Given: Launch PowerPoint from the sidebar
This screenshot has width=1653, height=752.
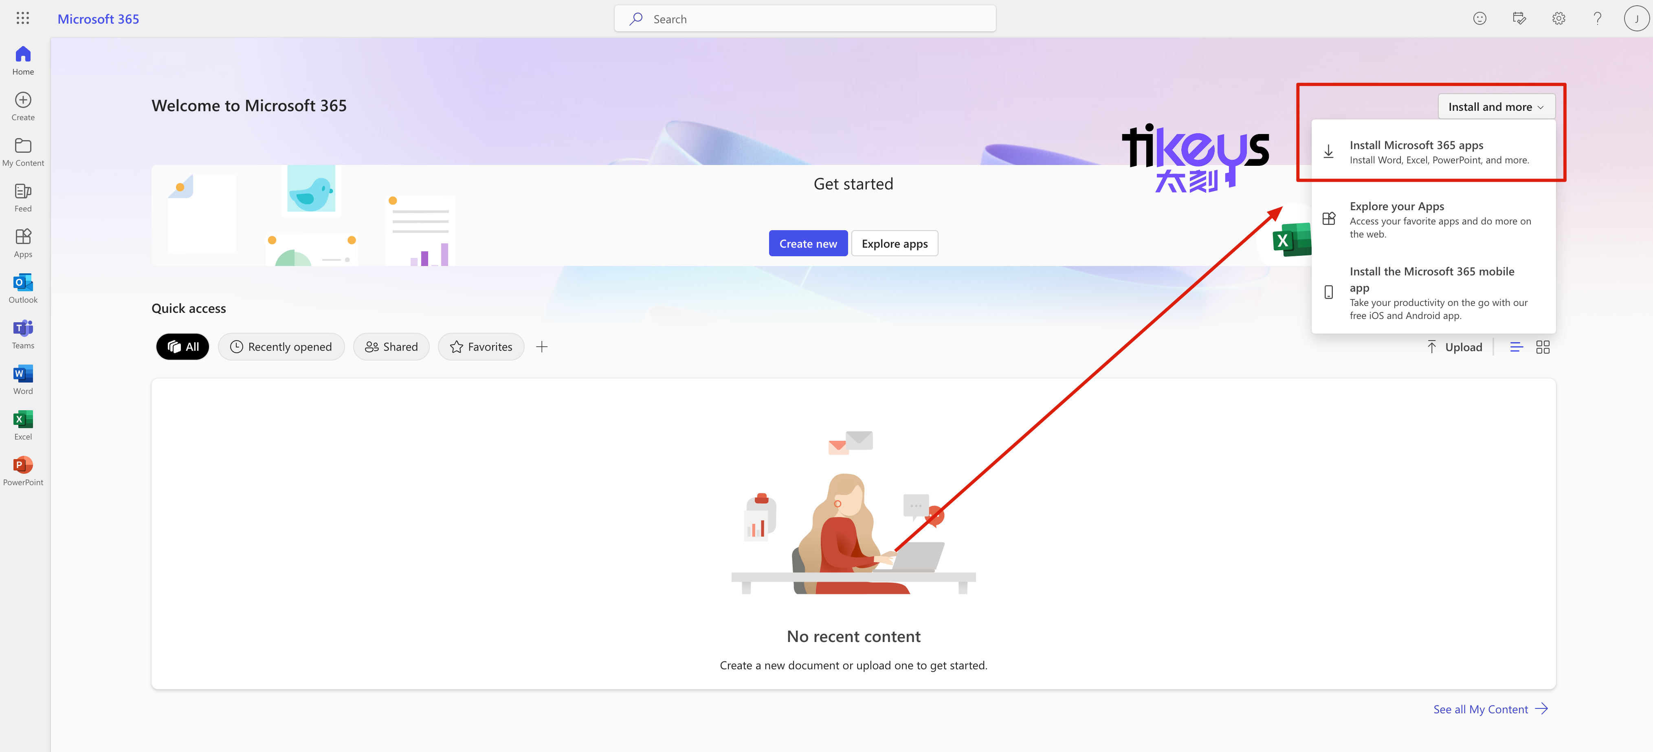Looking at the screenshot, I should (x=23, y=471).
